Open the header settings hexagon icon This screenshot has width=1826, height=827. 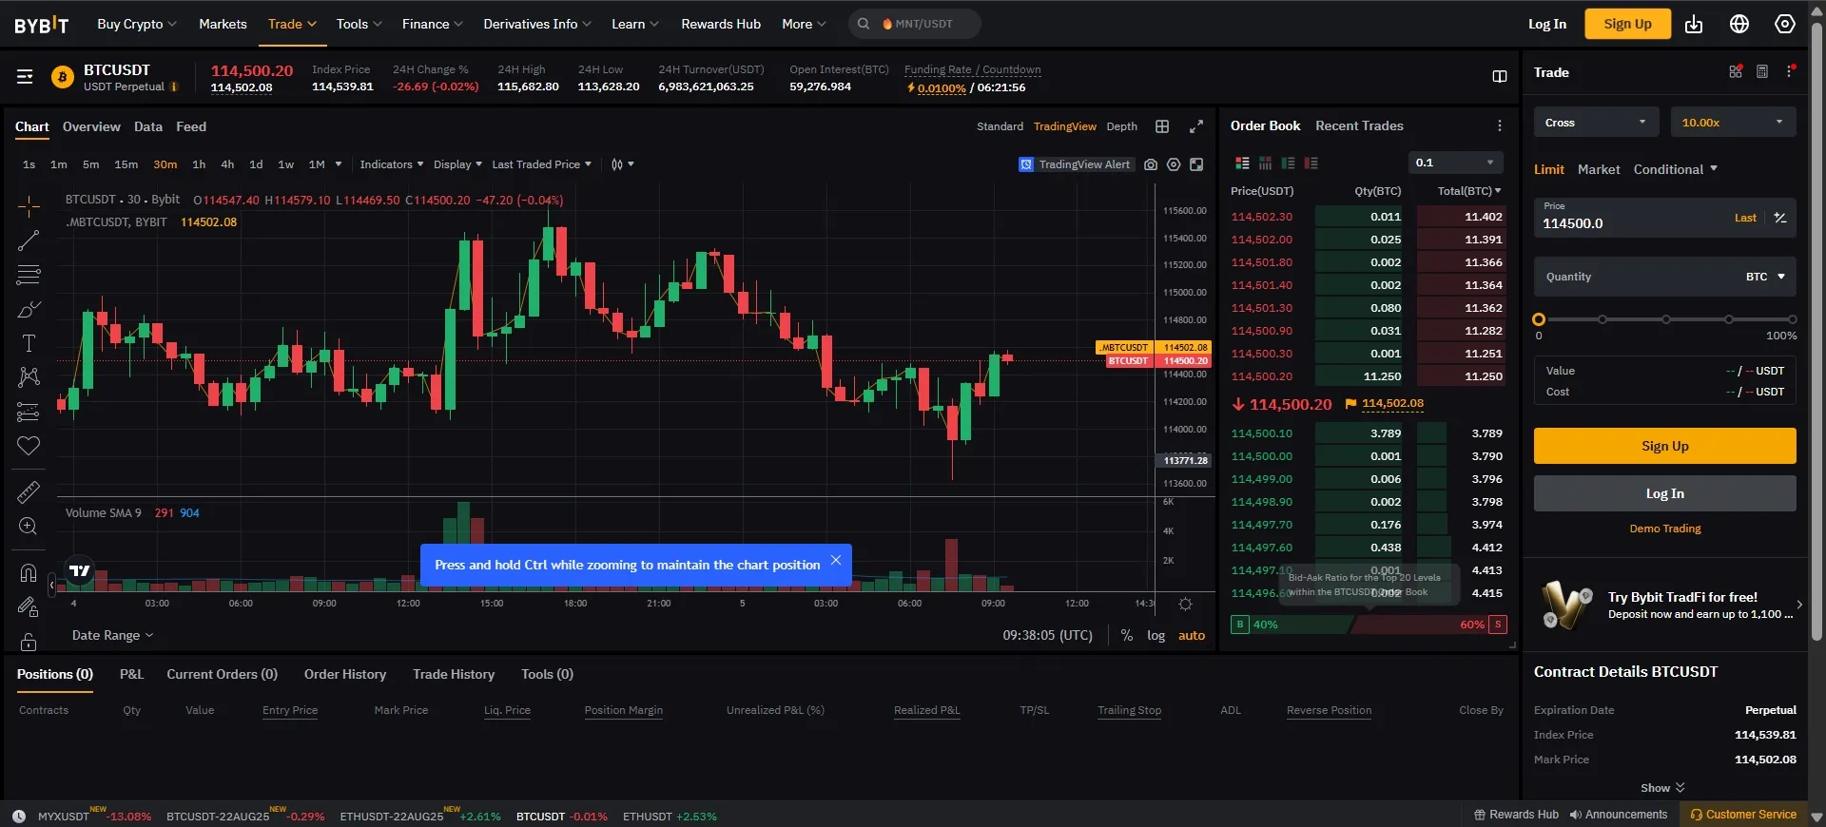[1785, 24]
